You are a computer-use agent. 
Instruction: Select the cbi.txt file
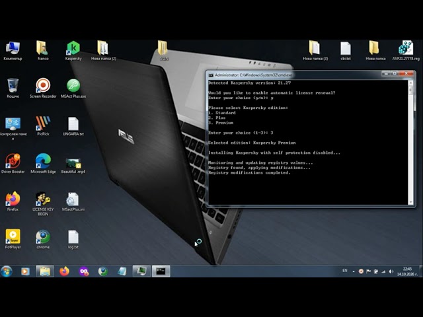[x=345, y=51]
